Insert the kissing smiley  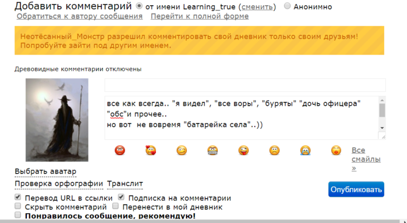(x=336, y=150)
